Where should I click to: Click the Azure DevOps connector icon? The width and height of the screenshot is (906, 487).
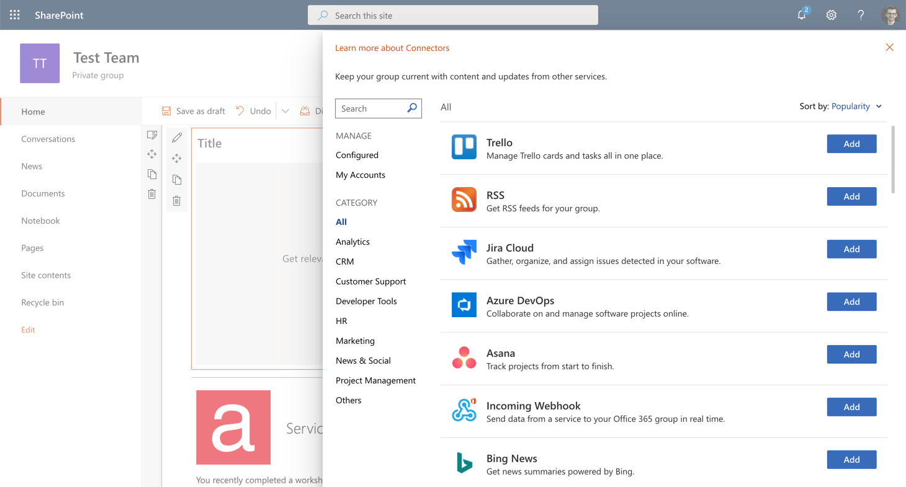coord(464,305)
